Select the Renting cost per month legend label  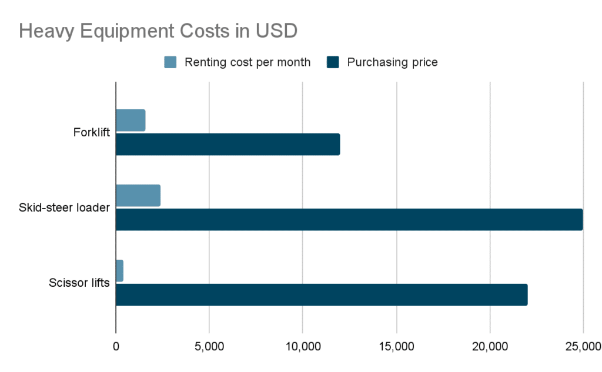point(248,62)
